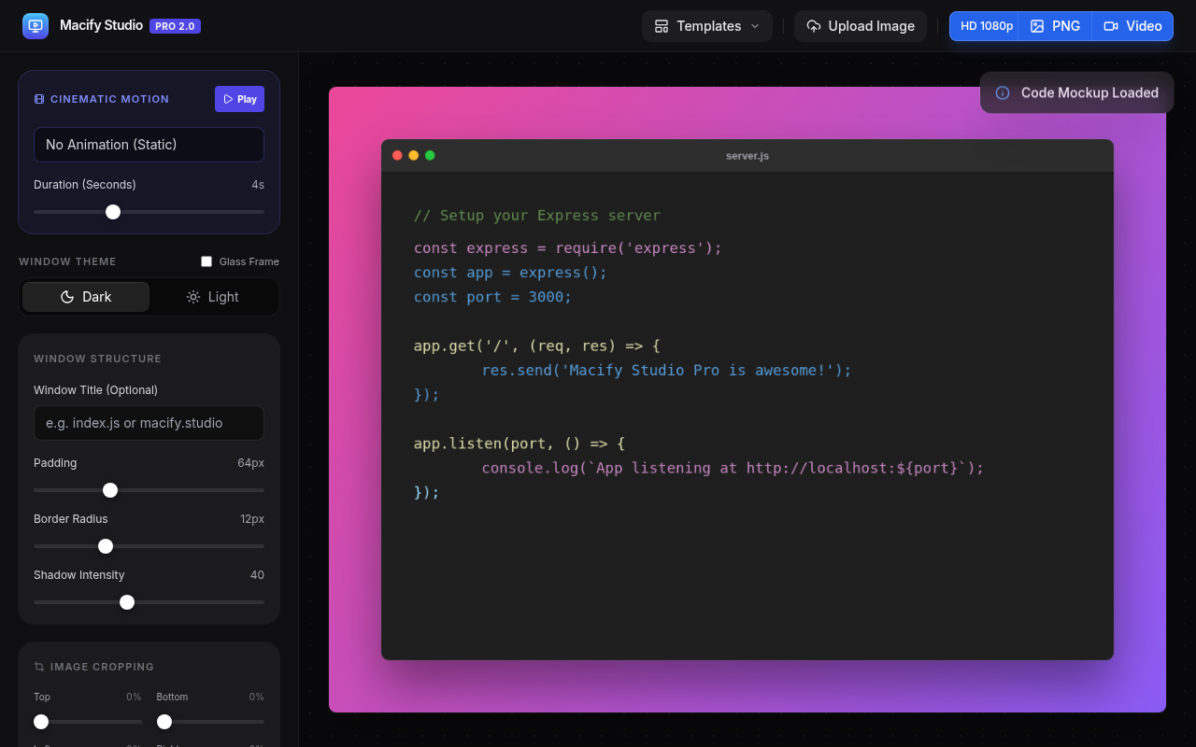
Task: Click the red dot on server.js window
Action: click(x=397, y=155)
